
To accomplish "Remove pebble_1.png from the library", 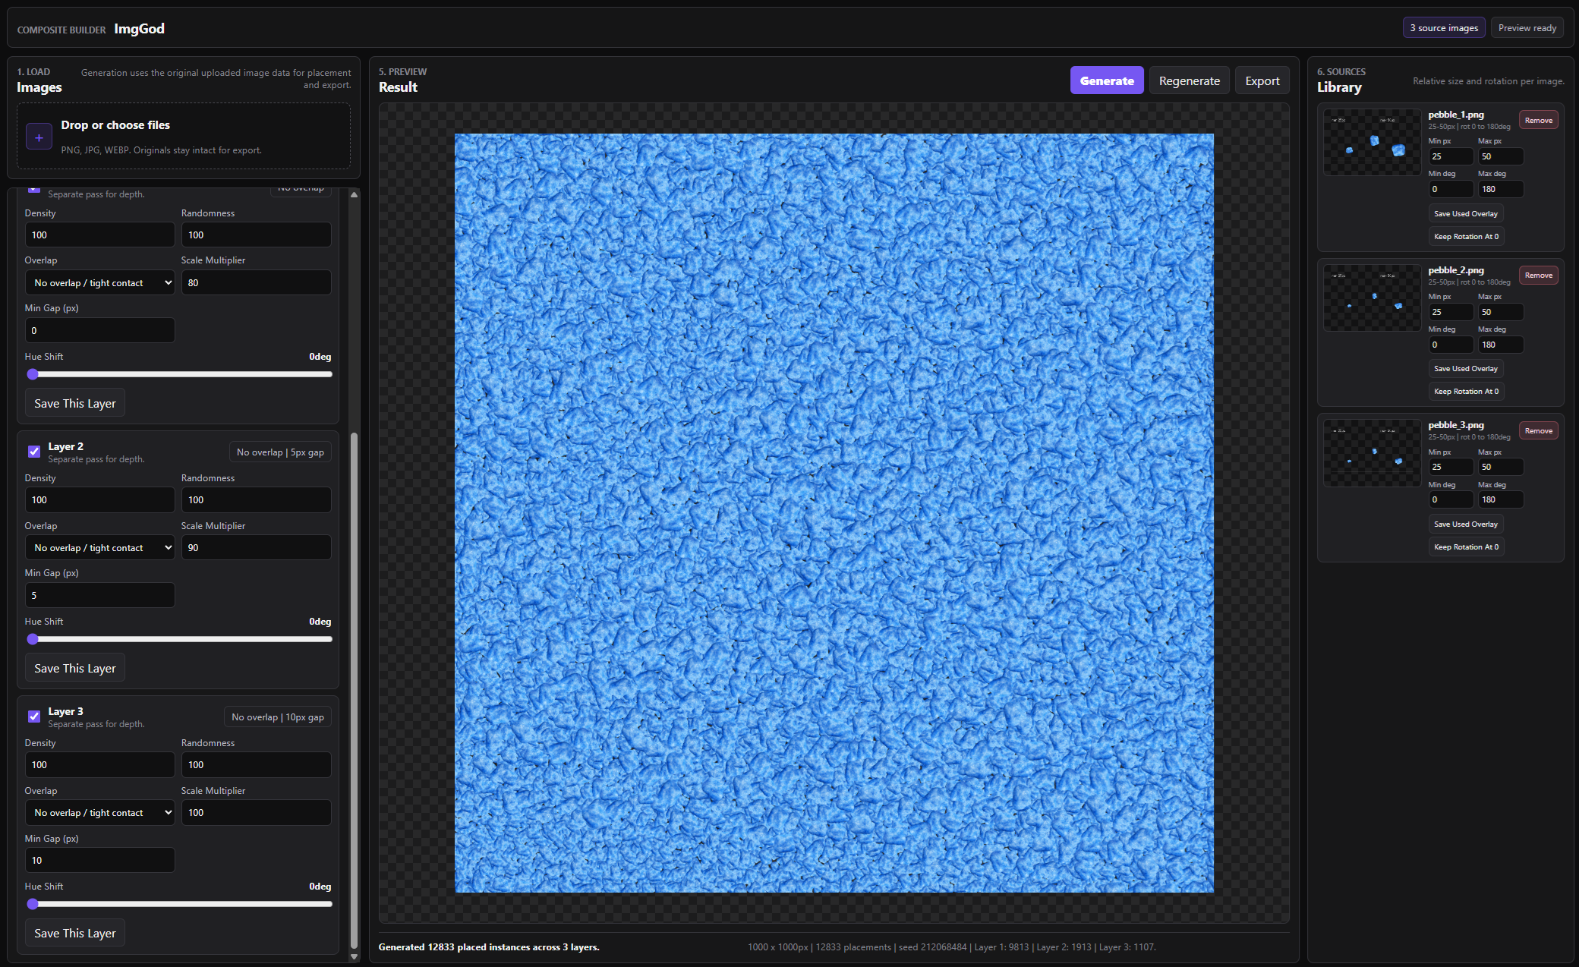I will [x=1538, y=120].
